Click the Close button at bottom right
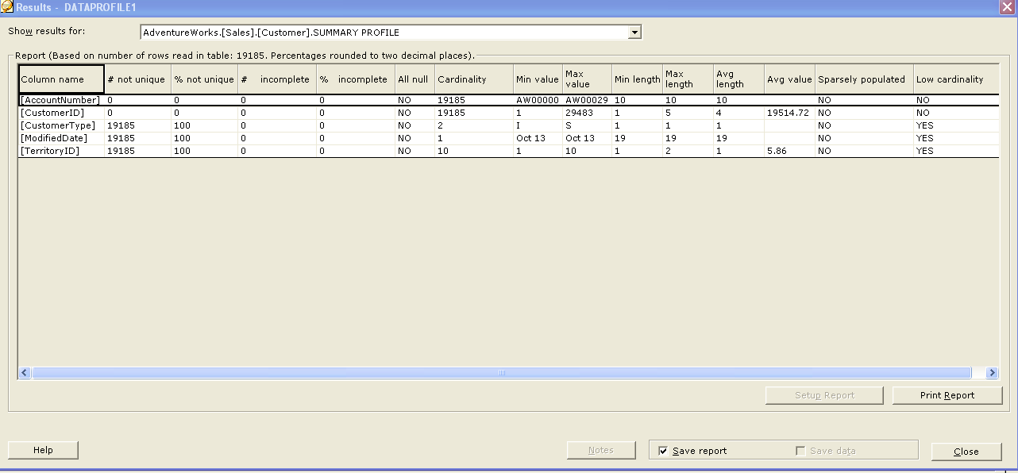Viewport: 1018px width, 473px height. tap(966, 451)
